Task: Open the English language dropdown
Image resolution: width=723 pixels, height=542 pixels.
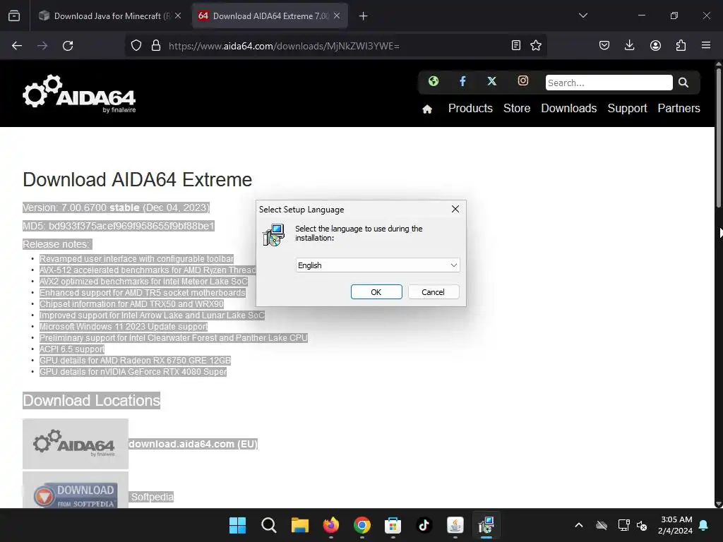Action: tap(378, 265)
